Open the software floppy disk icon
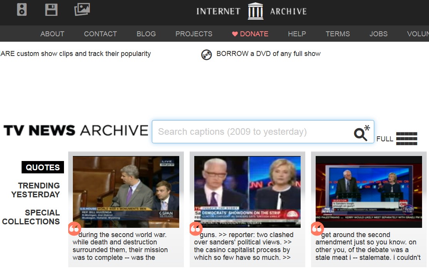 pos(51,10)
